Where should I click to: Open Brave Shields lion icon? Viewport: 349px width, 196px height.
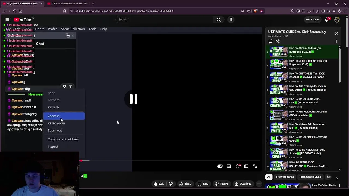[x=255, y=11]
